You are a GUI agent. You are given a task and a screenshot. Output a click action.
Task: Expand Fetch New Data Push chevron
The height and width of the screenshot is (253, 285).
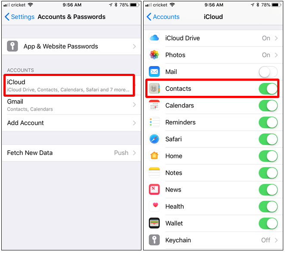point(135,153)
